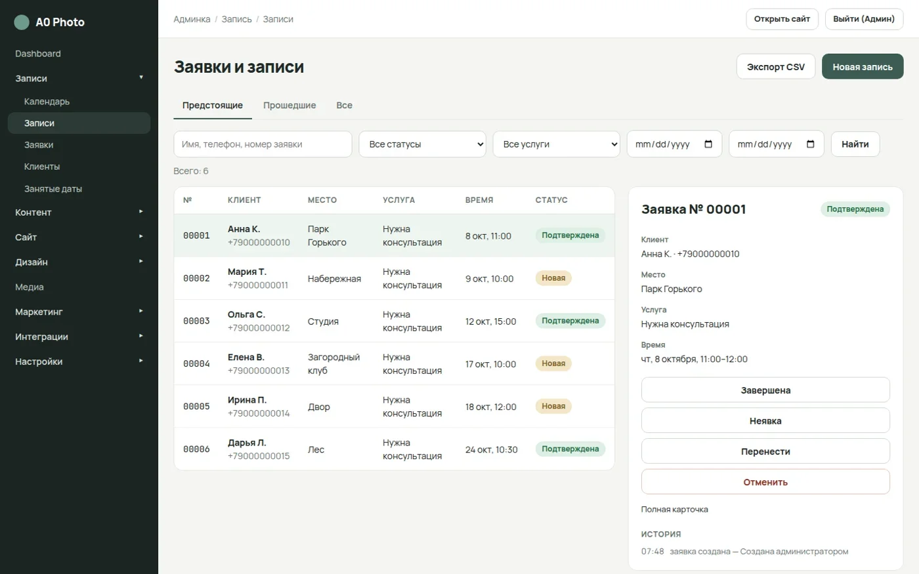Mark the request as Завершена
The width and height of the screenshot is (919, 574).
(x=765, y=390)
